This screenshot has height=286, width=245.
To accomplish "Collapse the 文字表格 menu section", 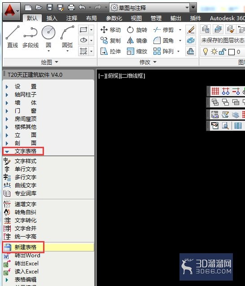I will 7,151.
